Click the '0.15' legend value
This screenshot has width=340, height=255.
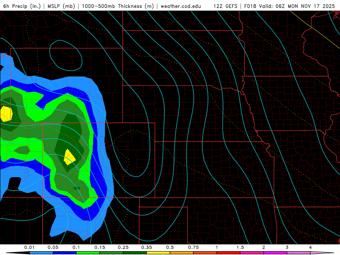(x=100, y=247)
